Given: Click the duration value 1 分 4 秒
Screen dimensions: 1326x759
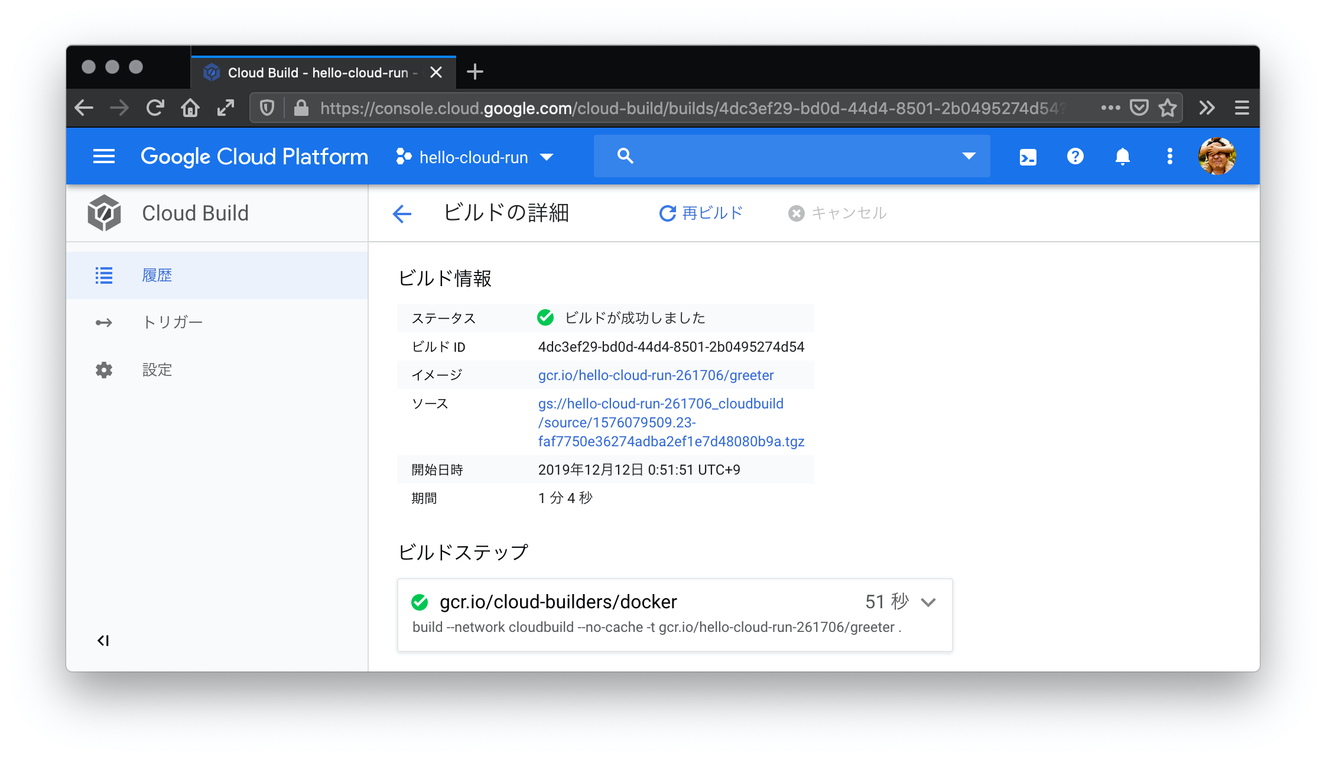Looking at the screenshot, I should point(565,498).
